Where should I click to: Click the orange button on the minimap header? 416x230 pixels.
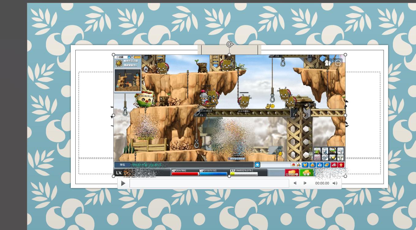[137, 57]
